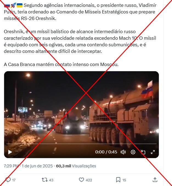Screen dimensions: 172x186
Task: Expand video to fullscreen
Action: [153, 152]
